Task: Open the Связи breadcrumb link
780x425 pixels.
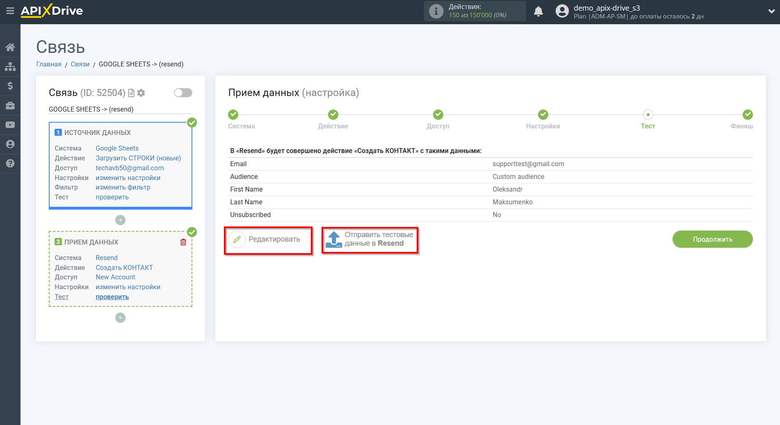Action: tap(80, 64)
